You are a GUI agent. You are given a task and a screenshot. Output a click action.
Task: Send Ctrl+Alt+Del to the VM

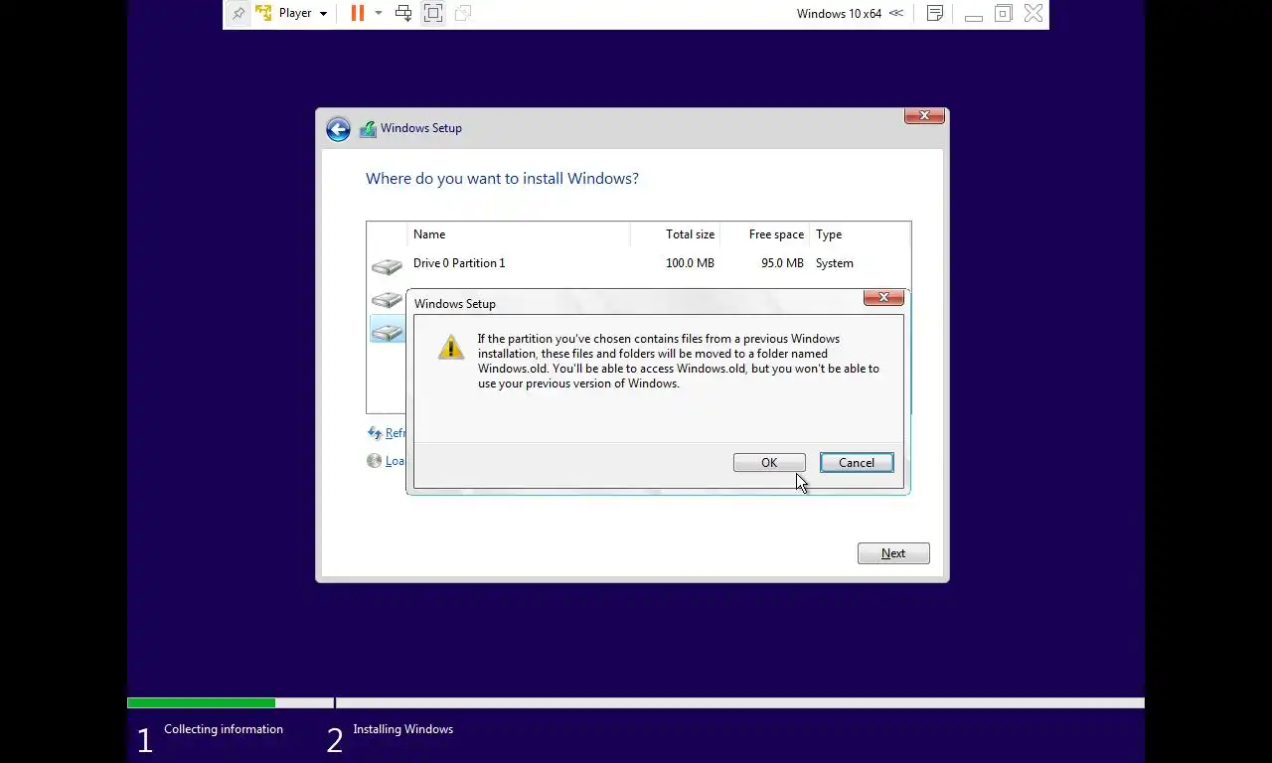coord(403,13)
